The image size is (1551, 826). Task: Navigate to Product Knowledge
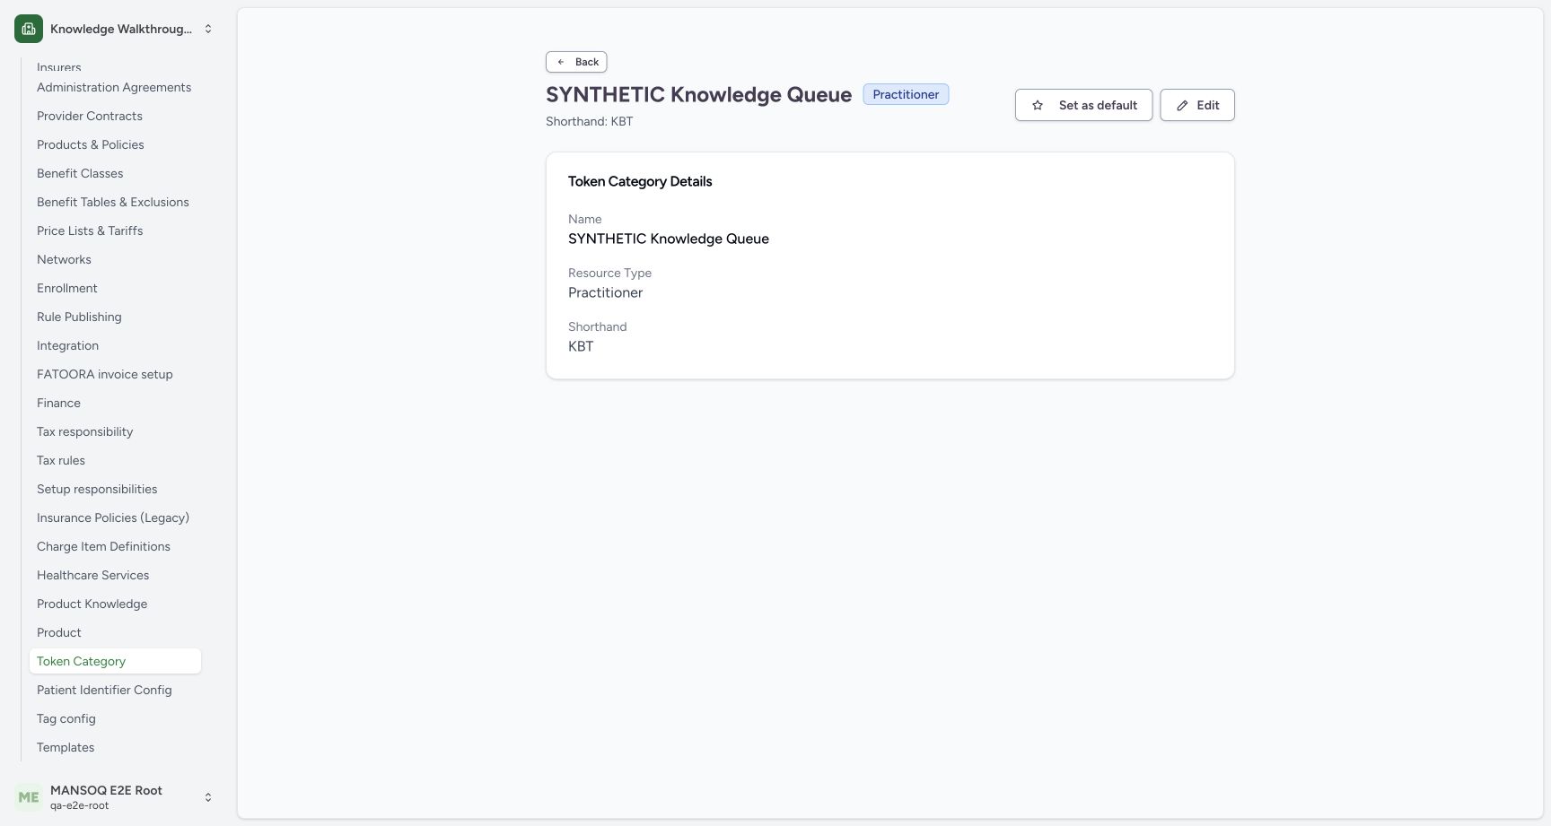[x=92, y=604]
